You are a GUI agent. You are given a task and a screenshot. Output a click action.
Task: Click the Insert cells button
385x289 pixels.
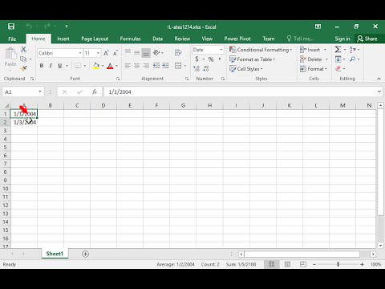[x=310, y=50]
